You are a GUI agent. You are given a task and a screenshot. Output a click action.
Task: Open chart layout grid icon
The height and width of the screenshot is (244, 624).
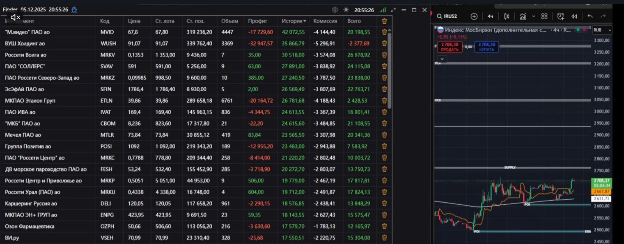[544, 16]
